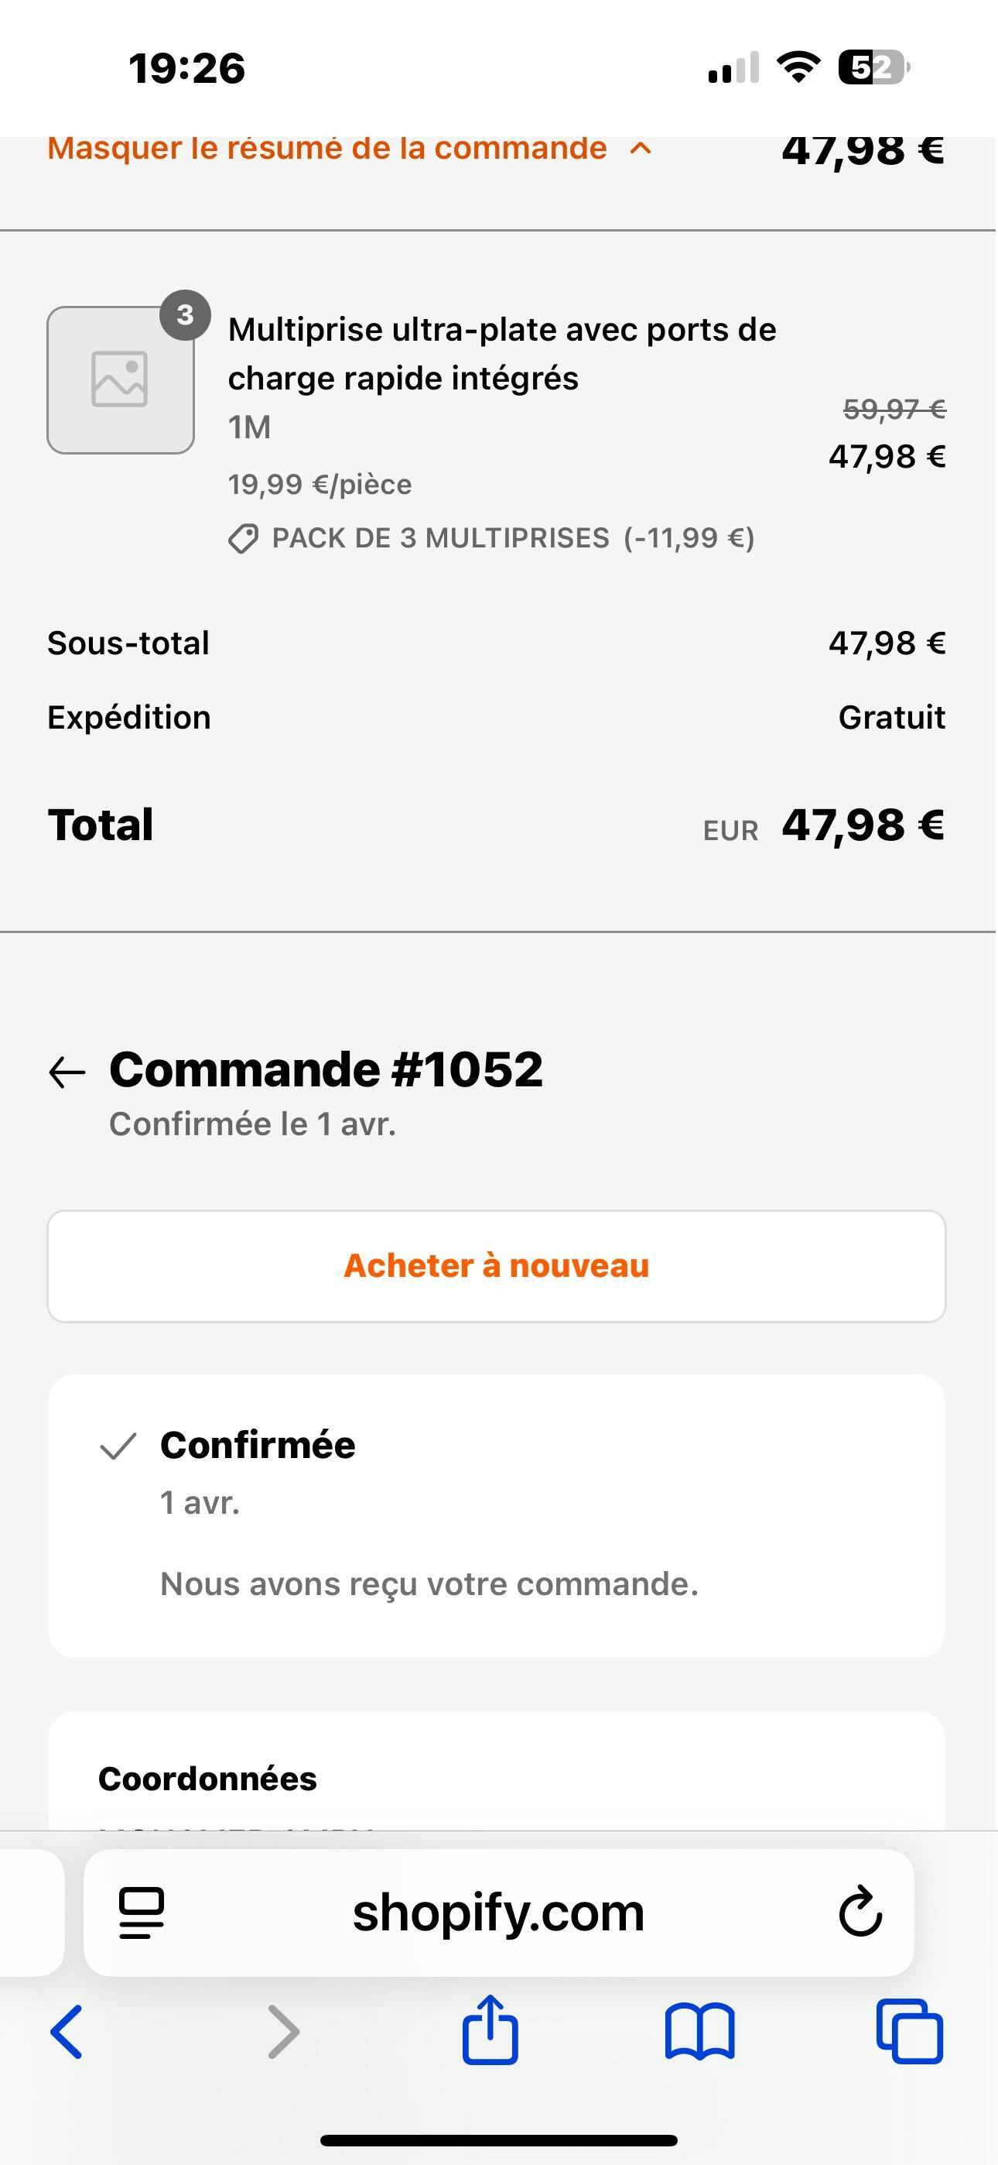This screenshot has height=2165, width=998.
Task: Tap the Coordonnées section heading
Action: [x=207, y=1779]
